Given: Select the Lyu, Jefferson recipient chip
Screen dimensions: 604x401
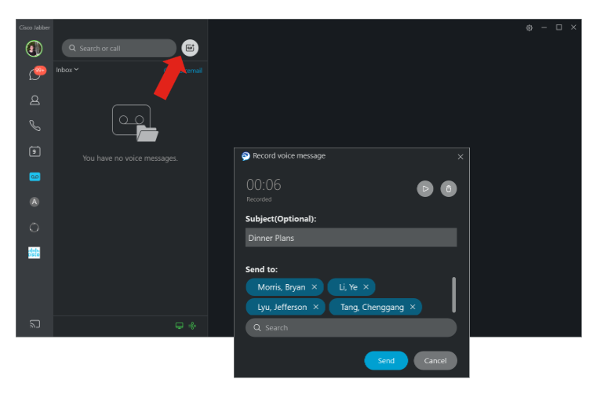Looking at the screenshot, I should click(286, 307).
